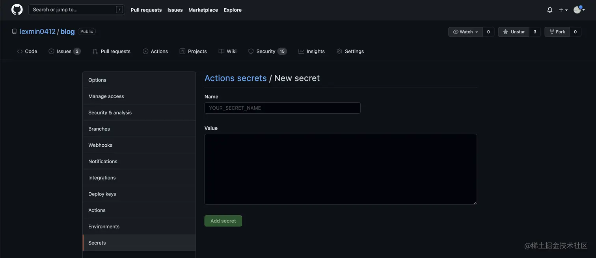
Task: Open the user avatar menu
Action: pyautogui.click(x=579, y=9)
